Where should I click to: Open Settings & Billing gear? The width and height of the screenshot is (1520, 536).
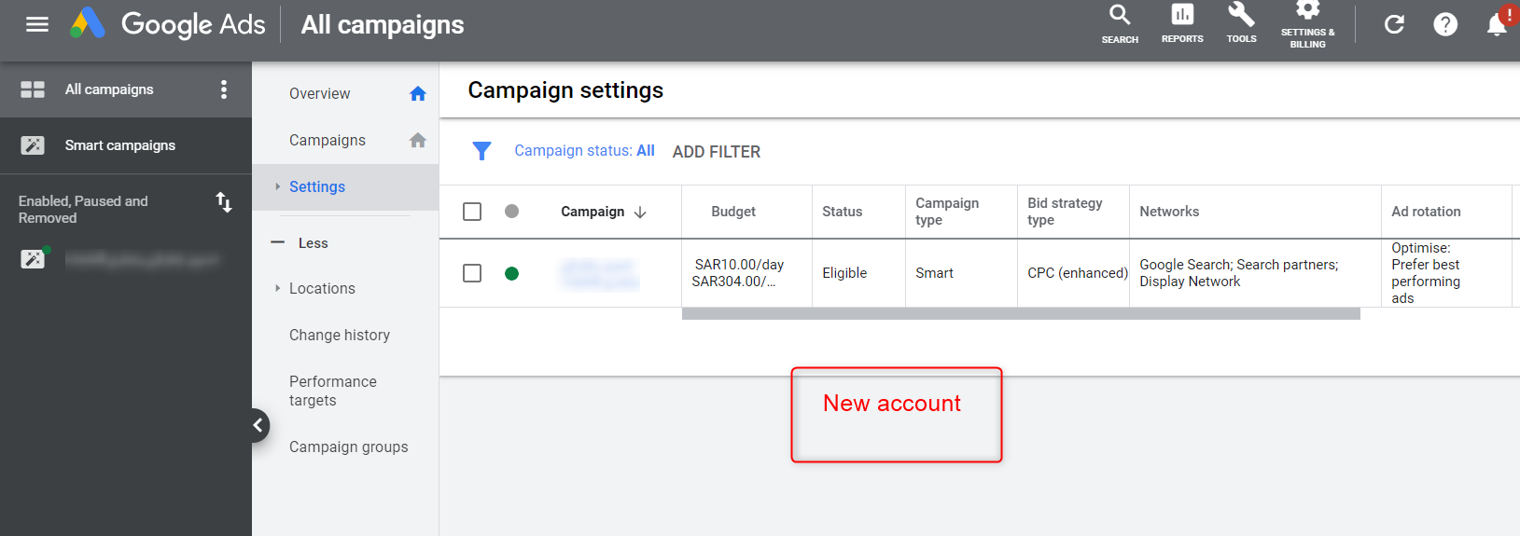tap(1307, 11)
